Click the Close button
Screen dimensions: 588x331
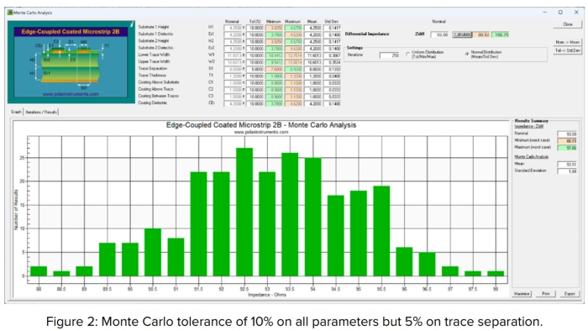(567, 24)
